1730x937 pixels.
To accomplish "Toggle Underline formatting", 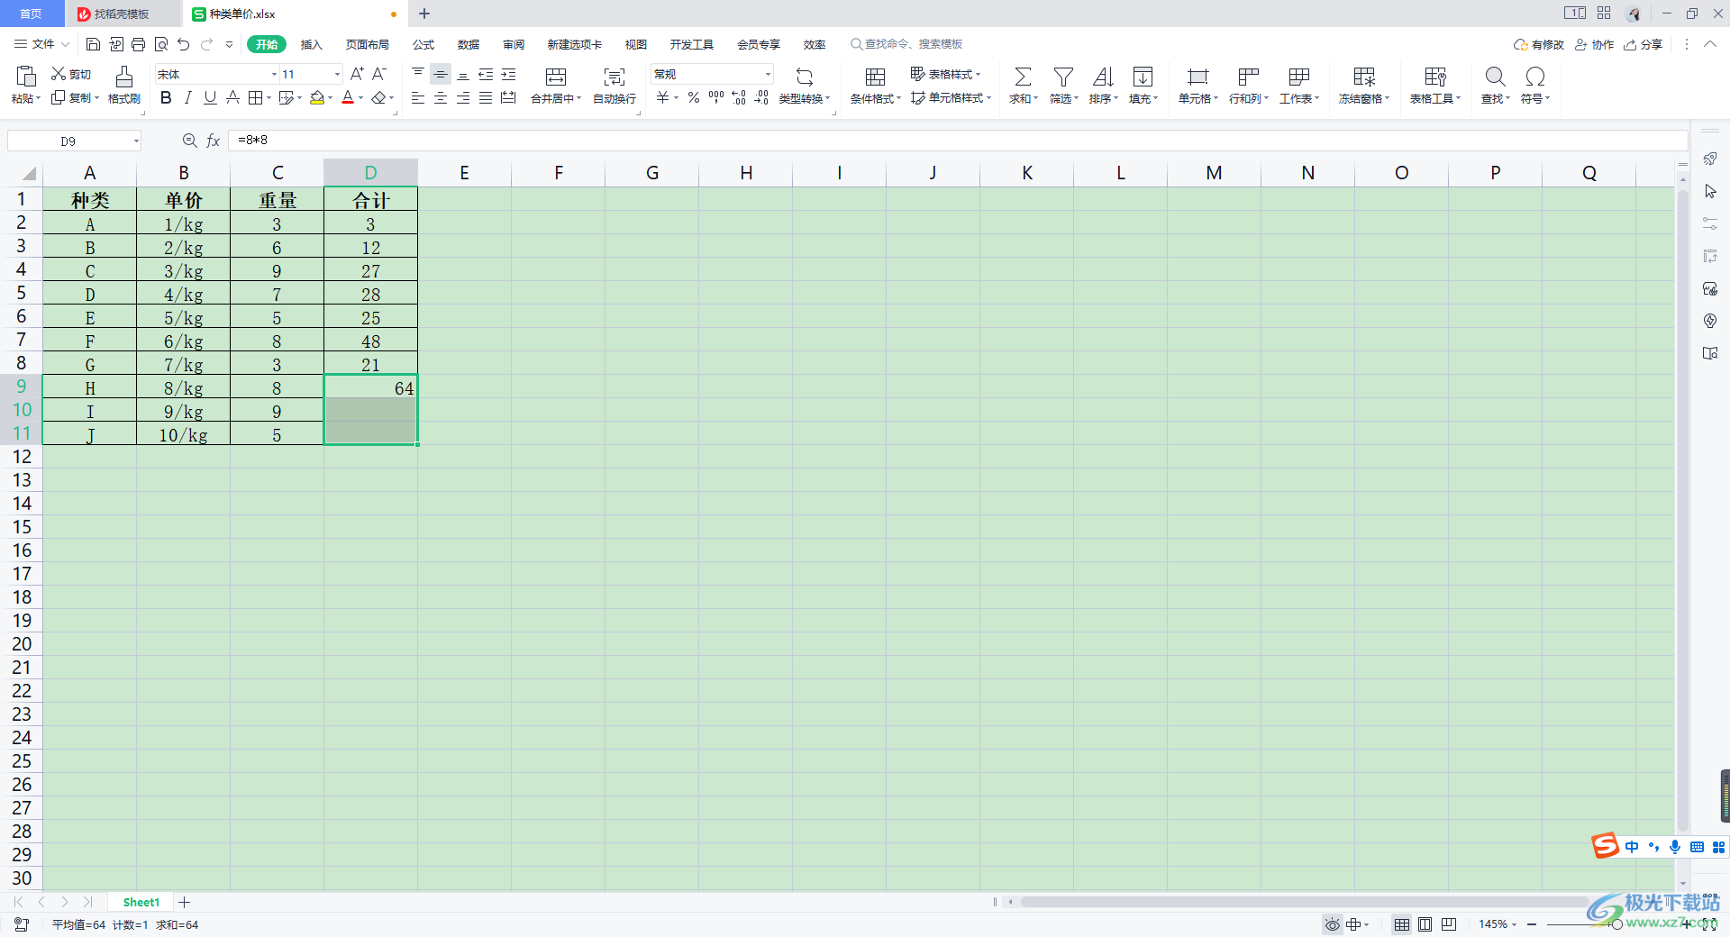I will (x=210, y=97).
